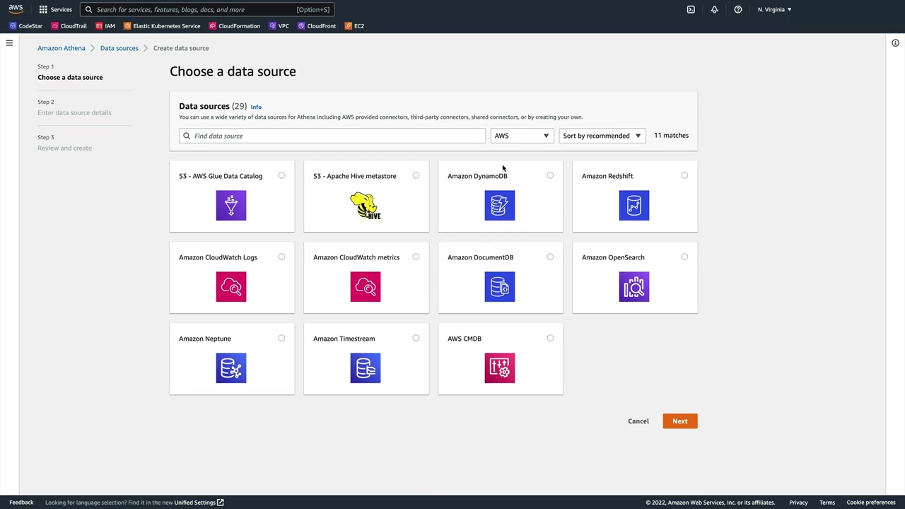Select the Amazon Neptune radio button
The image size is (905, 509).
pyautogui.click(x=281, y=338)
